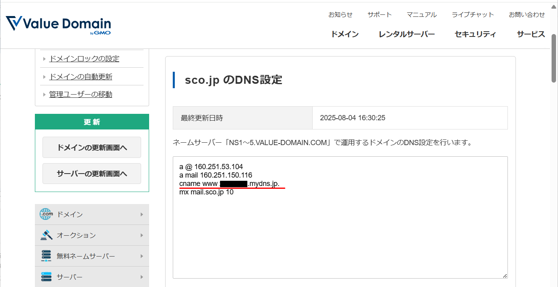
Task: Click the サーバー stack icon
Action: pyautogui.click(x=46, y=277)
